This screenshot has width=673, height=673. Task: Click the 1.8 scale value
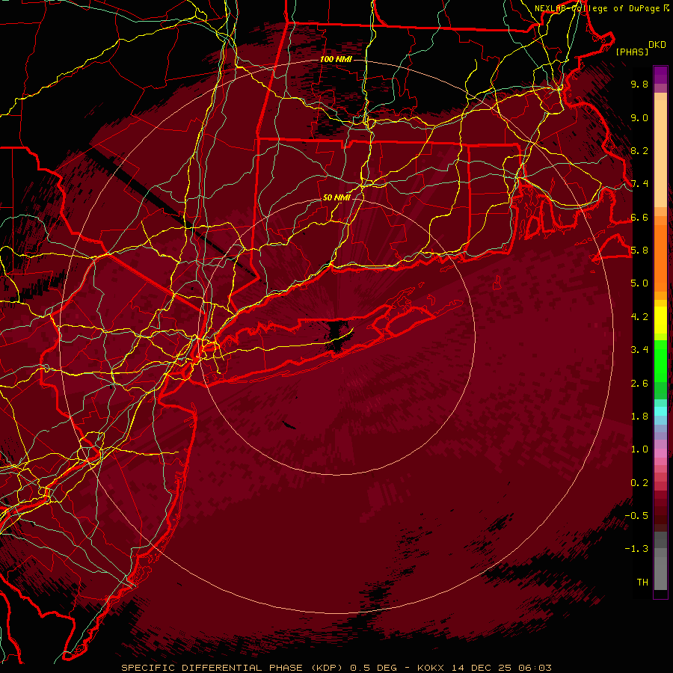[x=639, y=417]
